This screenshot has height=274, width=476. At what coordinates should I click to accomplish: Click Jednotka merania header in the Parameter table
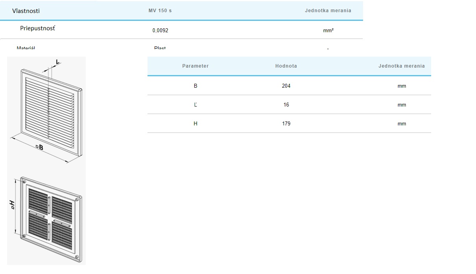coord(401,66)
